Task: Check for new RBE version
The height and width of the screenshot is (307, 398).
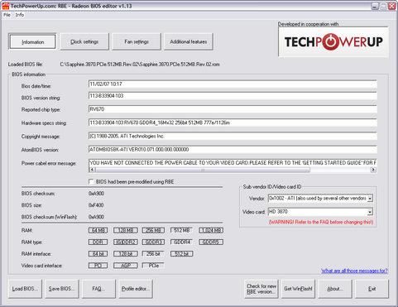Action: coord(261,289)
